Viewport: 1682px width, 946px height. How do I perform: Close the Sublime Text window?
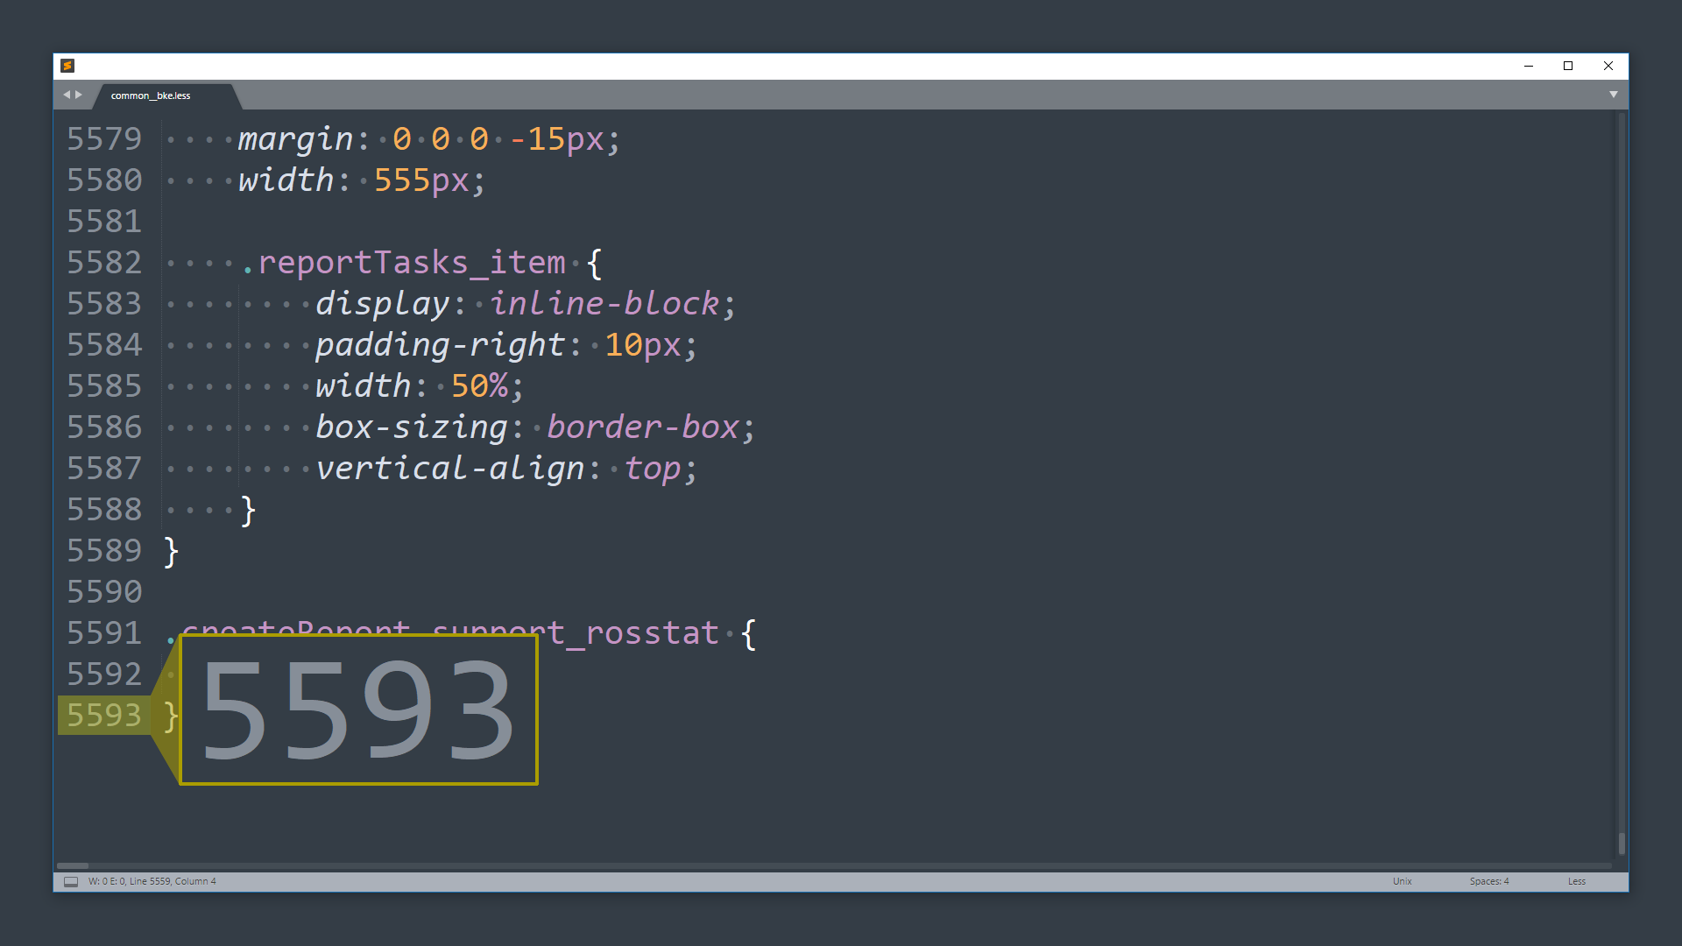1608,66
